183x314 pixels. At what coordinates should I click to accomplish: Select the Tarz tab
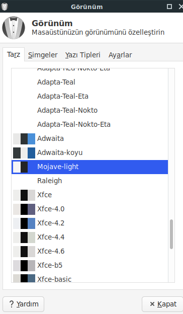(14, 54)
